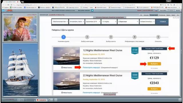Open Посмотреть маршрут for the 22 Nights cruise
183x103 pixels.
91,92
